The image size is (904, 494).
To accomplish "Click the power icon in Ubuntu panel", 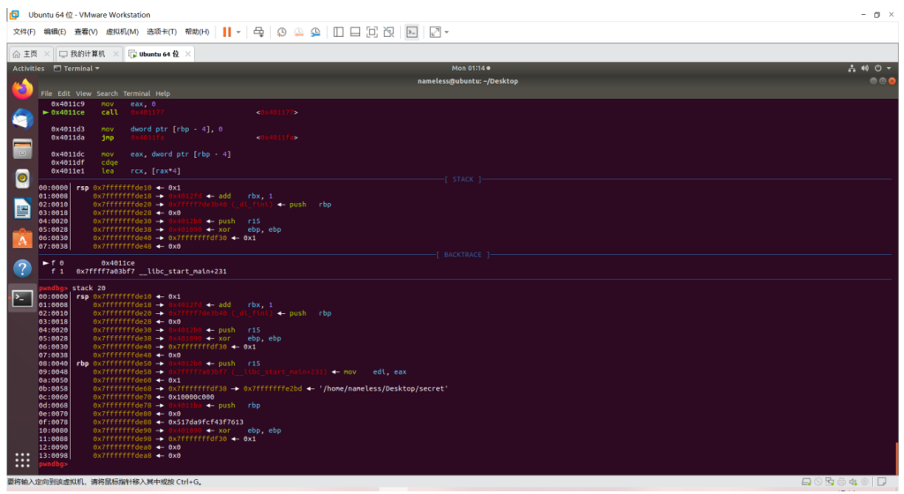I will pyautogui.click(x=878, y=69).
